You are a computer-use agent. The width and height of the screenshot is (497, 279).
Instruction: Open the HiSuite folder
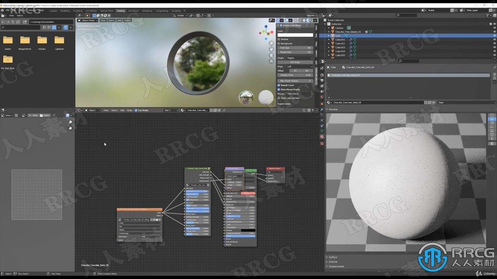[x=42, y=40]
